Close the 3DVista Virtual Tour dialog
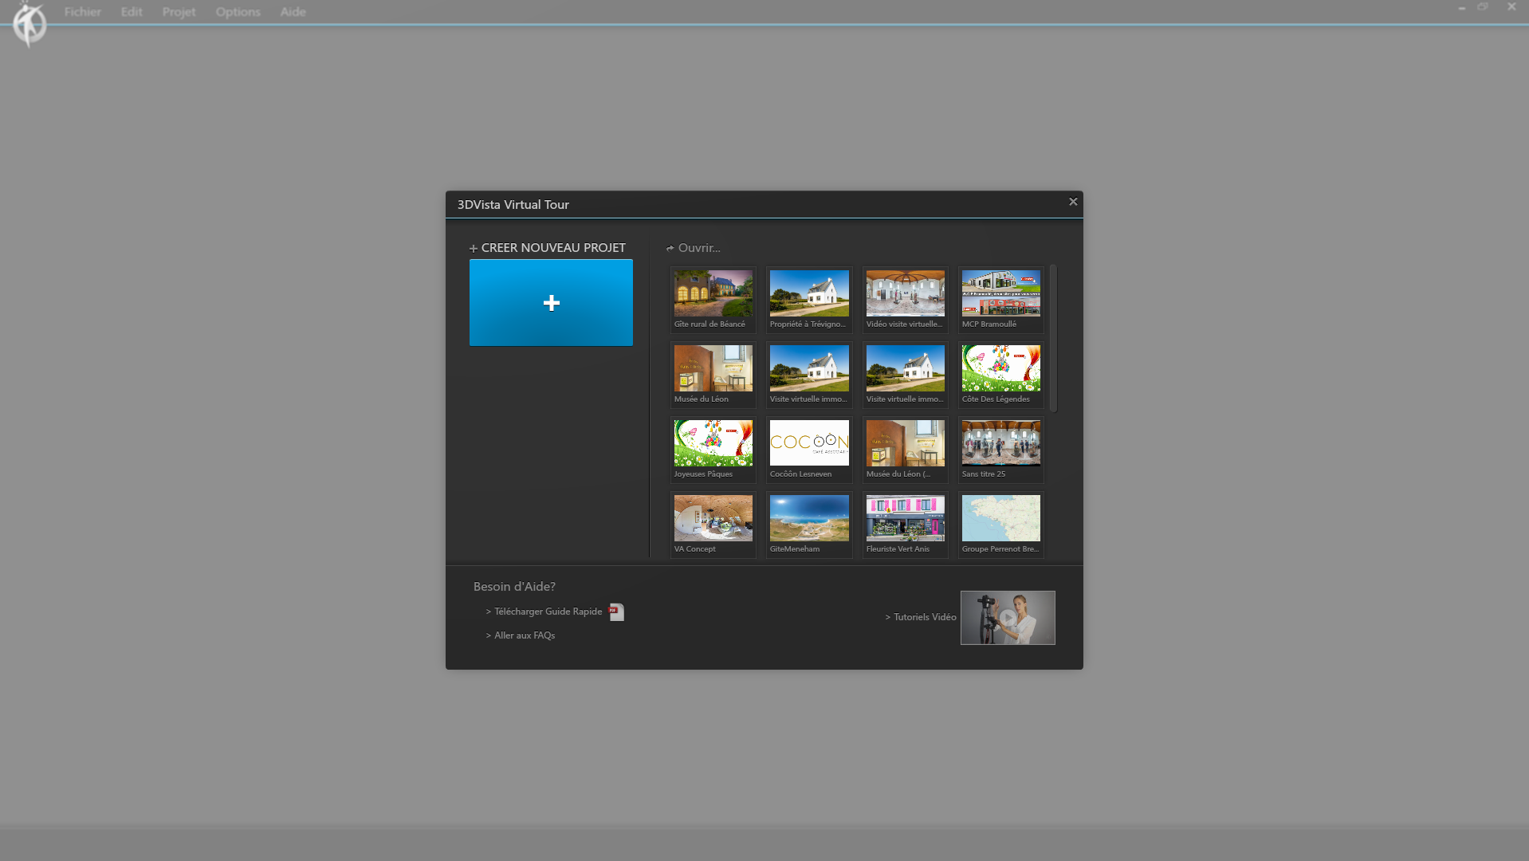This screenshot has width=1529, height=861. (1073, 202)
